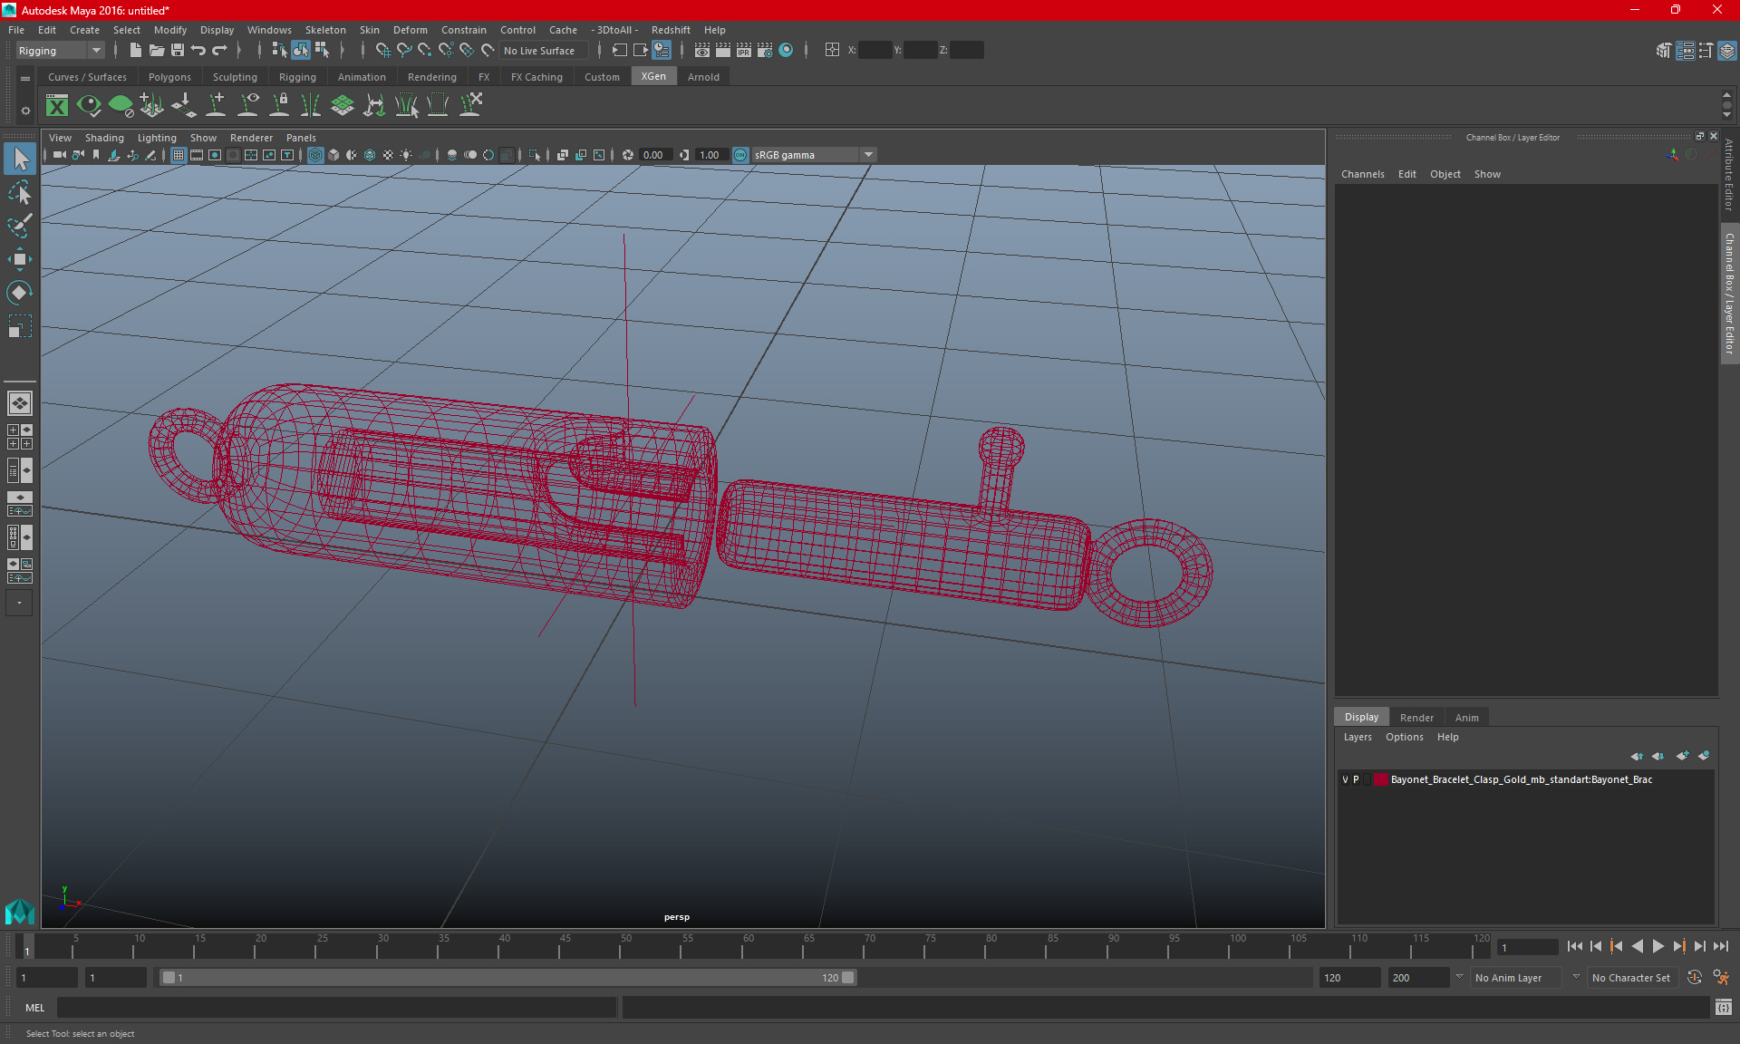Open the No Character Set dropdown arrow
This screenshot has height=1044, width=1740.
pyautogui.click(x=1576, y=978)
